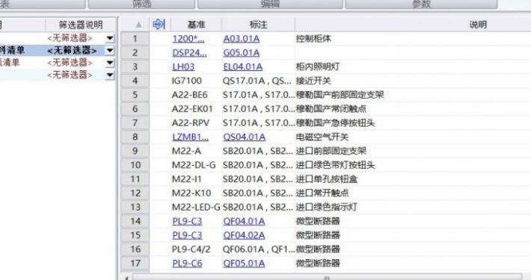531x280 pixels.
Task: Open the QS04.01A mark link
Action: click(x=244, y=137)
